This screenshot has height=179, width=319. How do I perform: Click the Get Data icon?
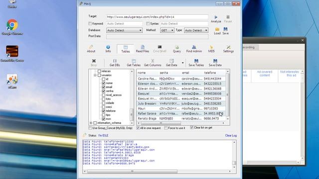click(171, 61)
